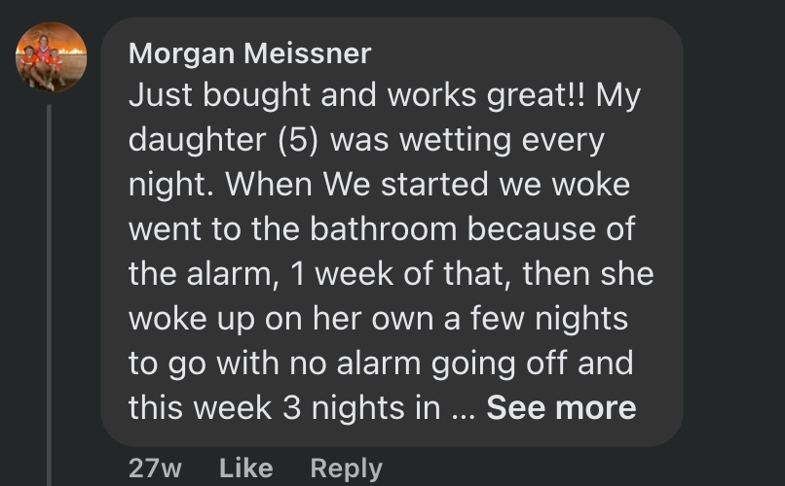Screen dimensions: 785x486
Task: Click Morgan Meissner's profile picture
Action: pyautogui.click(x=52, y=57)
